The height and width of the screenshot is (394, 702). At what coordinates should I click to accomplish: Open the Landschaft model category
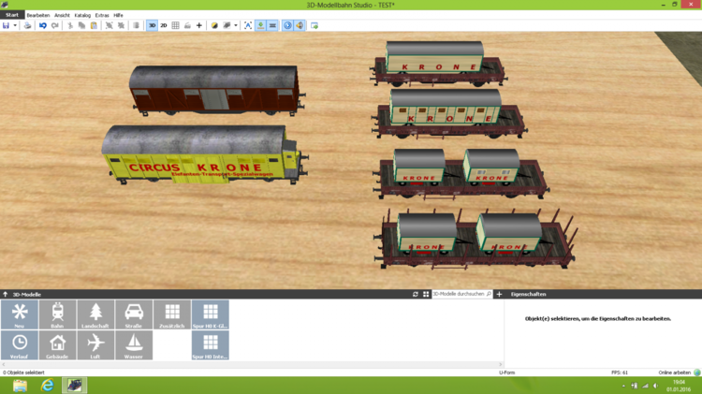click(x=95, y=314)
